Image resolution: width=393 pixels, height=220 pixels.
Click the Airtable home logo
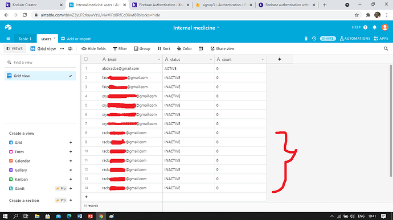pos(8,27)
